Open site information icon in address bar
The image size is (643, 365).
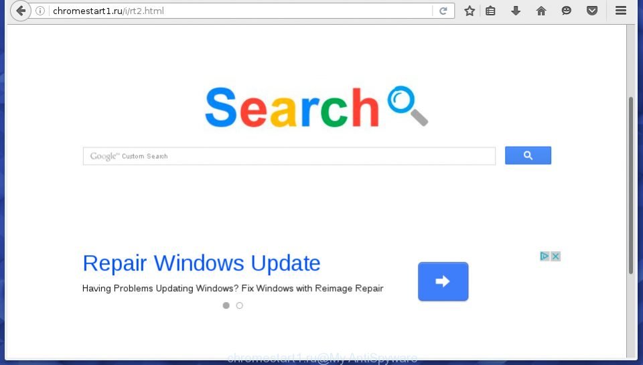(x=40, y=11)
